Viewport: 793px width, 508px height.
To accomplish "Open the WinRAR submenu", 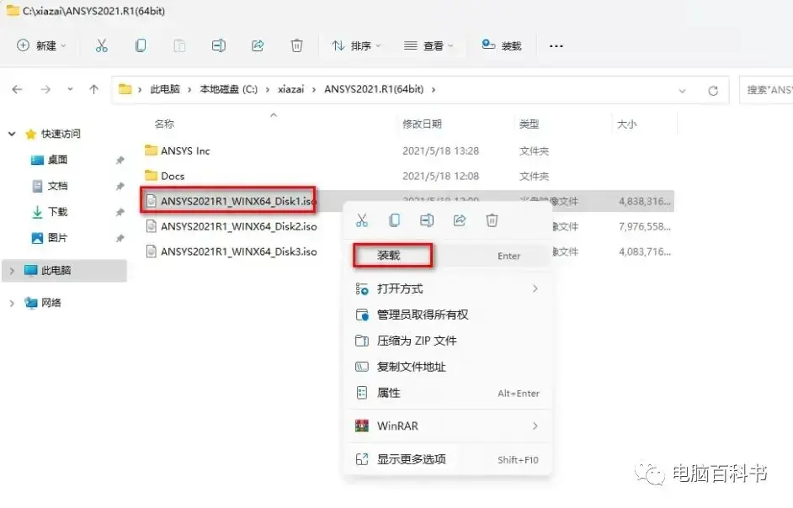I will (x=449, y=426).
